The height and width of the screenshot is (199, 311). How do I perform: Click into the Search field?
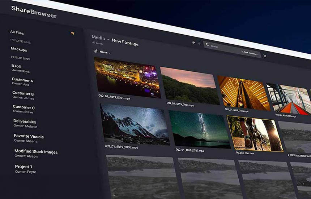coord(232,49)
